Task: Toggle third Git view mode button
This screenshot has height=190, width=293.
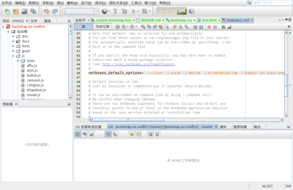Action: pos(91,134)
